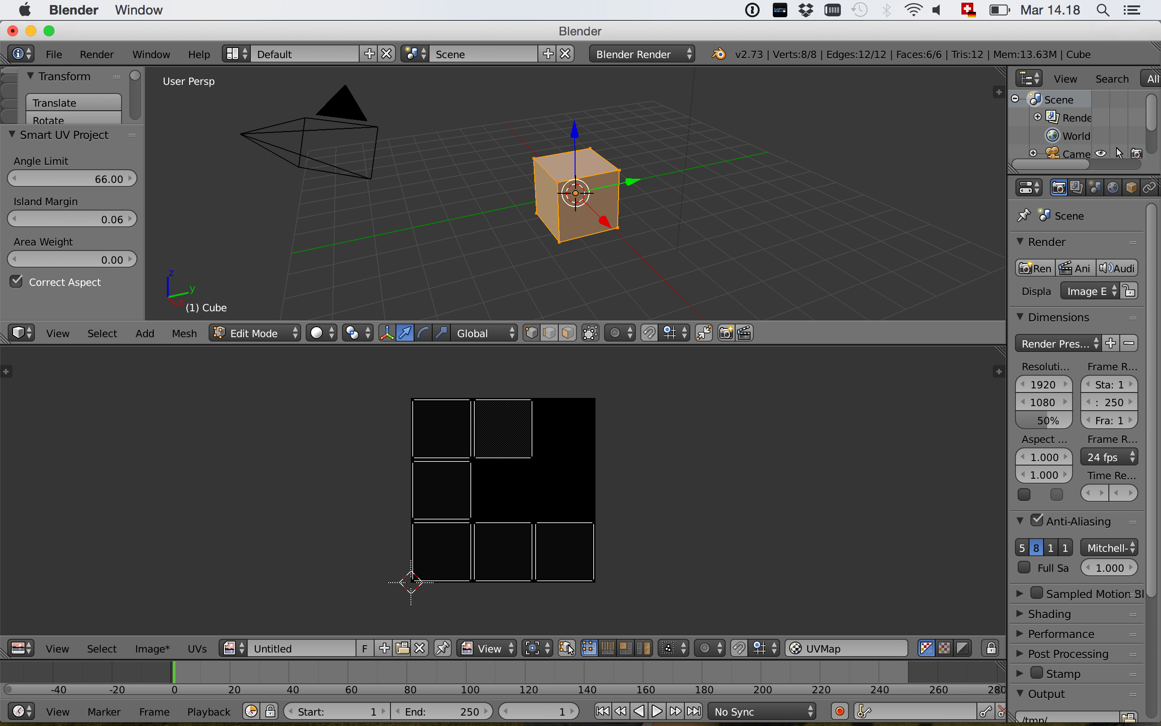Uncheck the Correct Aspect checkbox
Image resolution: width=1161 pixels, height=726 pixels.
(16, 281)
